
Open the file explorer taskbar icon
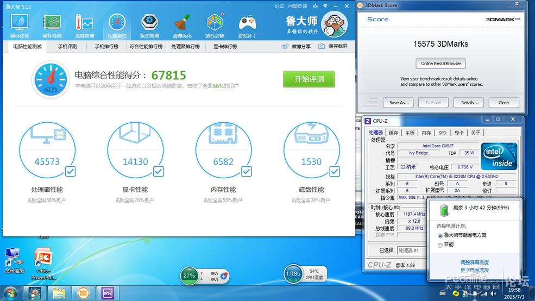pyautogui.click(x=59, y=293)
